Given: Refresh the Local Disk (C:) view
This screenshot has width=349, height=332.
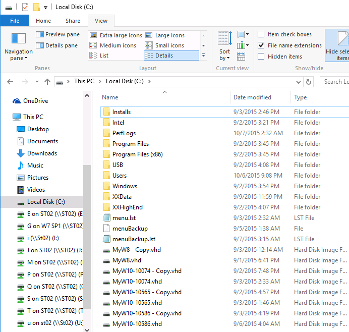Looking at the screenshot, I should tap(309, 82).
